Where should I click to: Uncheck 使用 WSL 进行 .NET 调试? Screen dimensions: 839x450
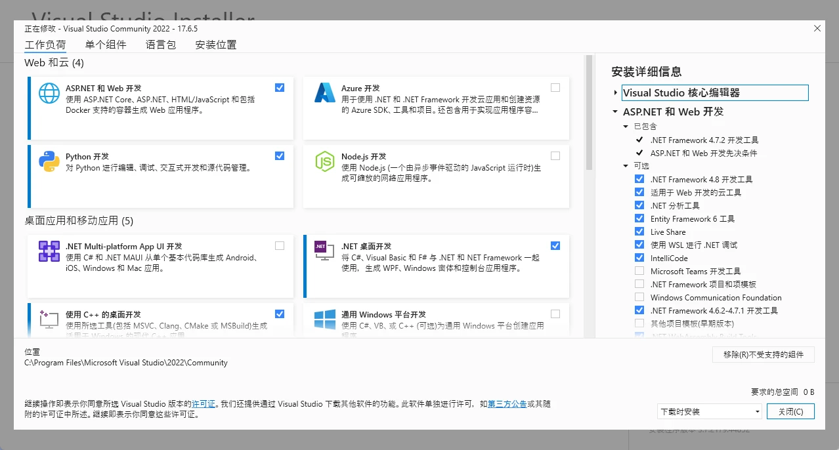tap(639, 245)
